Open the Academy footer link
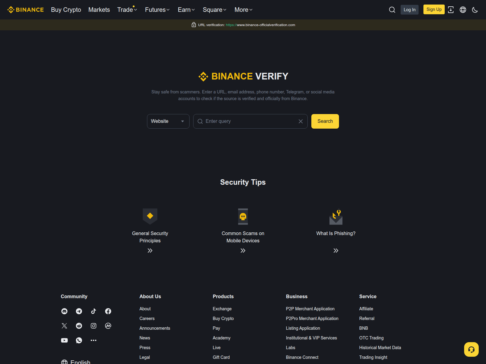 coord(221,338)
